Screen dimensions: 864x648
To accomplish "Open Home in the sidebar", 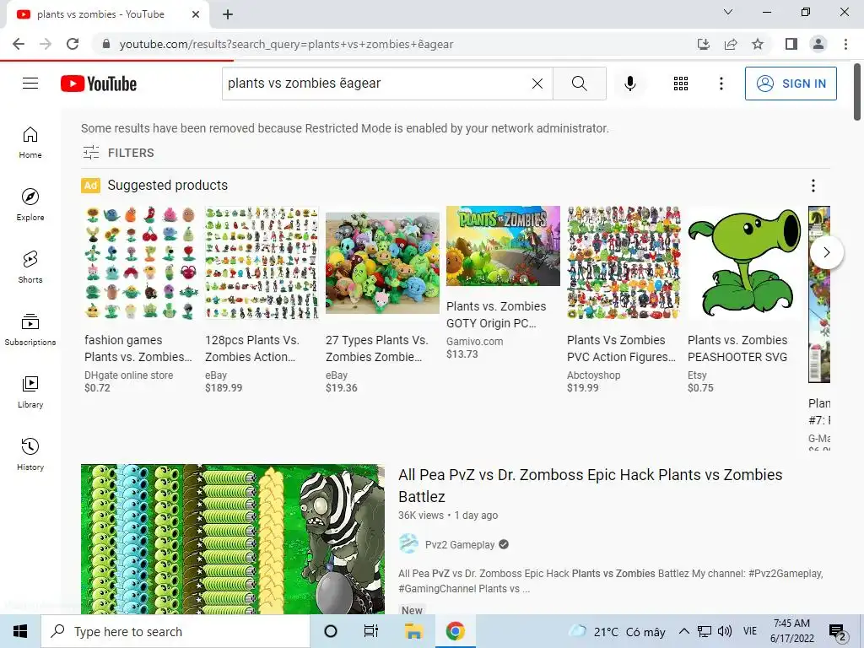I will (x=30, y=142).
